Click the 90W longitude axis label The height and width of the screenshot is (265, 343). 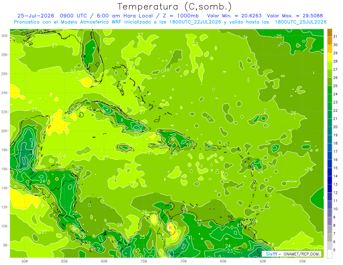pos(25,261)
